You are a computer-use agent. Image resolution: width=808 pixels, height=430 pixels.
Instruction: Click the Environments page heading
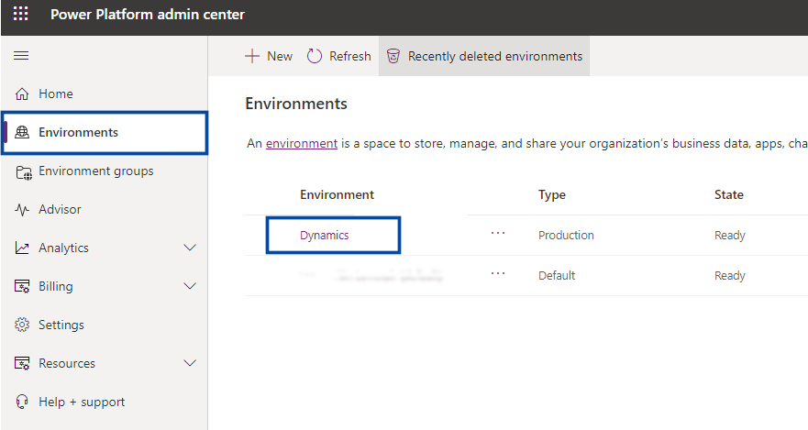296,104
